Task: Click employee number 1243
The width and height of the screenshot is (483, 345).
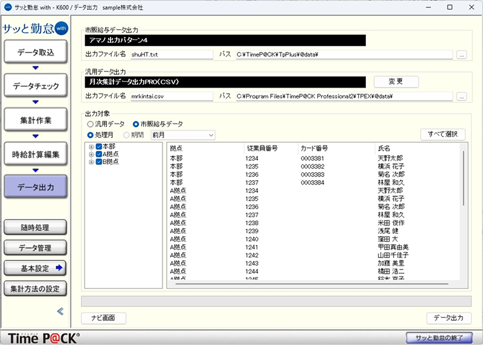Action: 252,263
